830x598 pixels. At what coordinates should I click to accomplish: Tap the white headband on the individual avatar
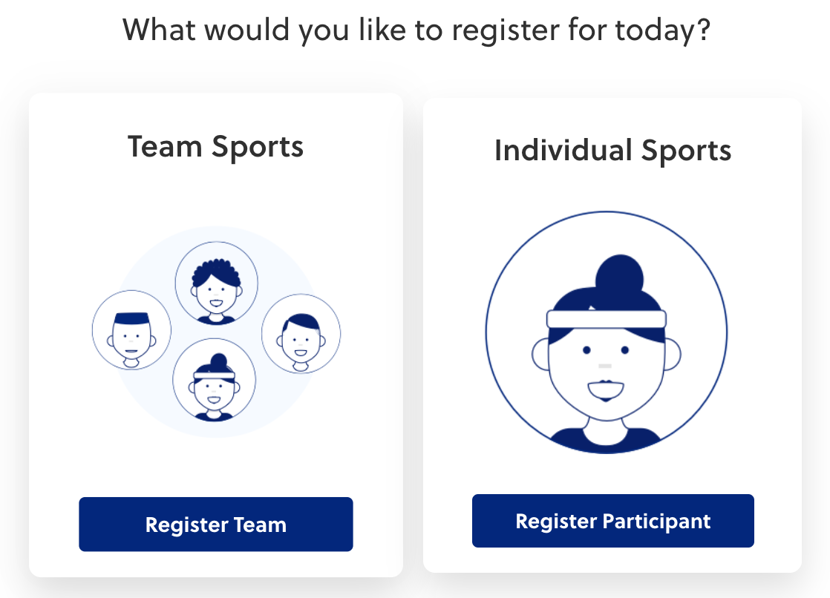[x=606, y=319]
